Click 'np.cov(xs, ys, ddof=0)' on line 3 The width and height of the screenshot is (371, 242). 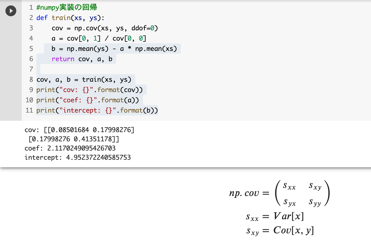(116, 28)
